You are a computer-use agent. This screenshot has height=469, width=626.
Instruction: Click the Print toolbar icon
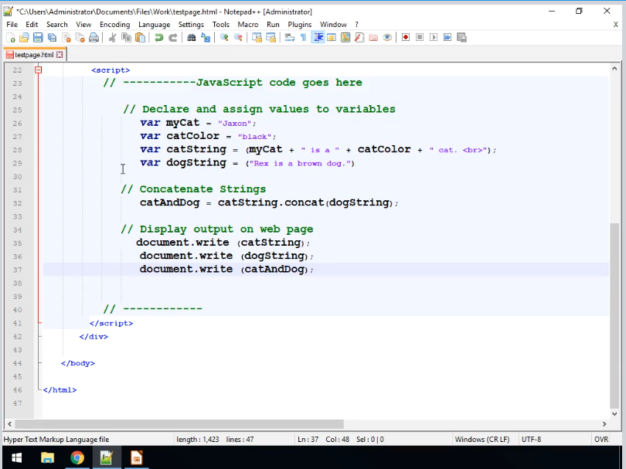pyautogui.click(x=94, y=37)
